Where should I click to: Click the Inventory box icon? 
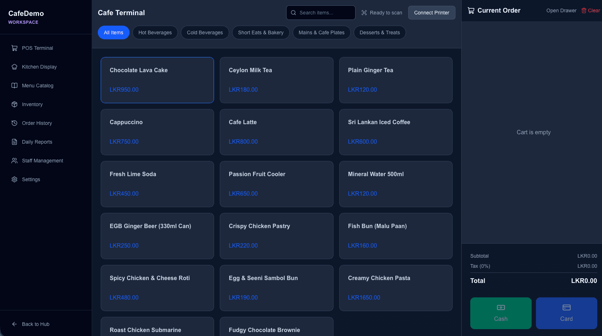[x=14, y=104]
